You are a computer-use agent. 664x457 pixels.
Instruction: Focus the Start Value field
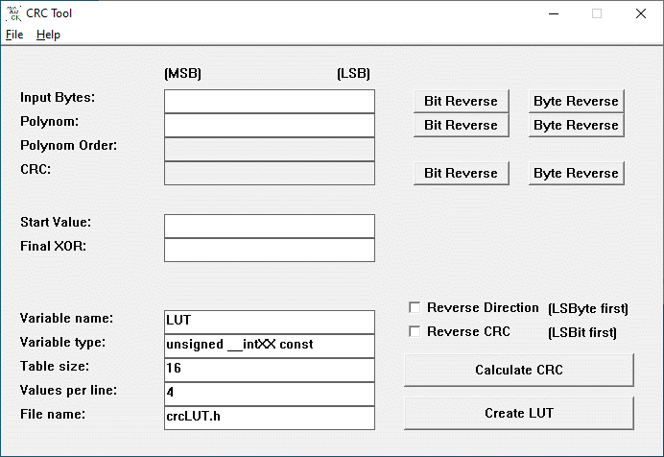pyautogui.click(x=270, y=226)
